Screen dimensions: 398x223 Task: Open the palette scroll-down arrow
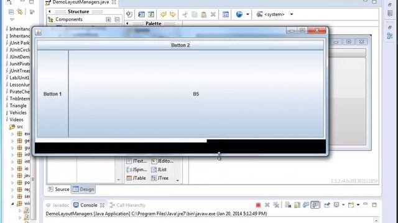click(x=178, y=180)
